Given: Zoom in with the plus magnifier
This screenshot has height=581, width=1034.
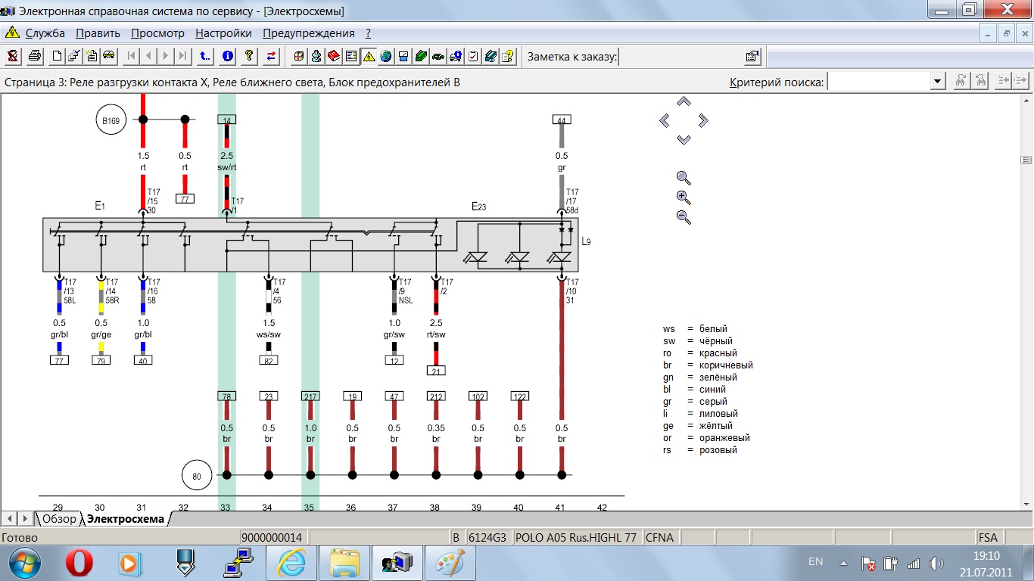Looking at the screenshot, I should click(684, 198).
